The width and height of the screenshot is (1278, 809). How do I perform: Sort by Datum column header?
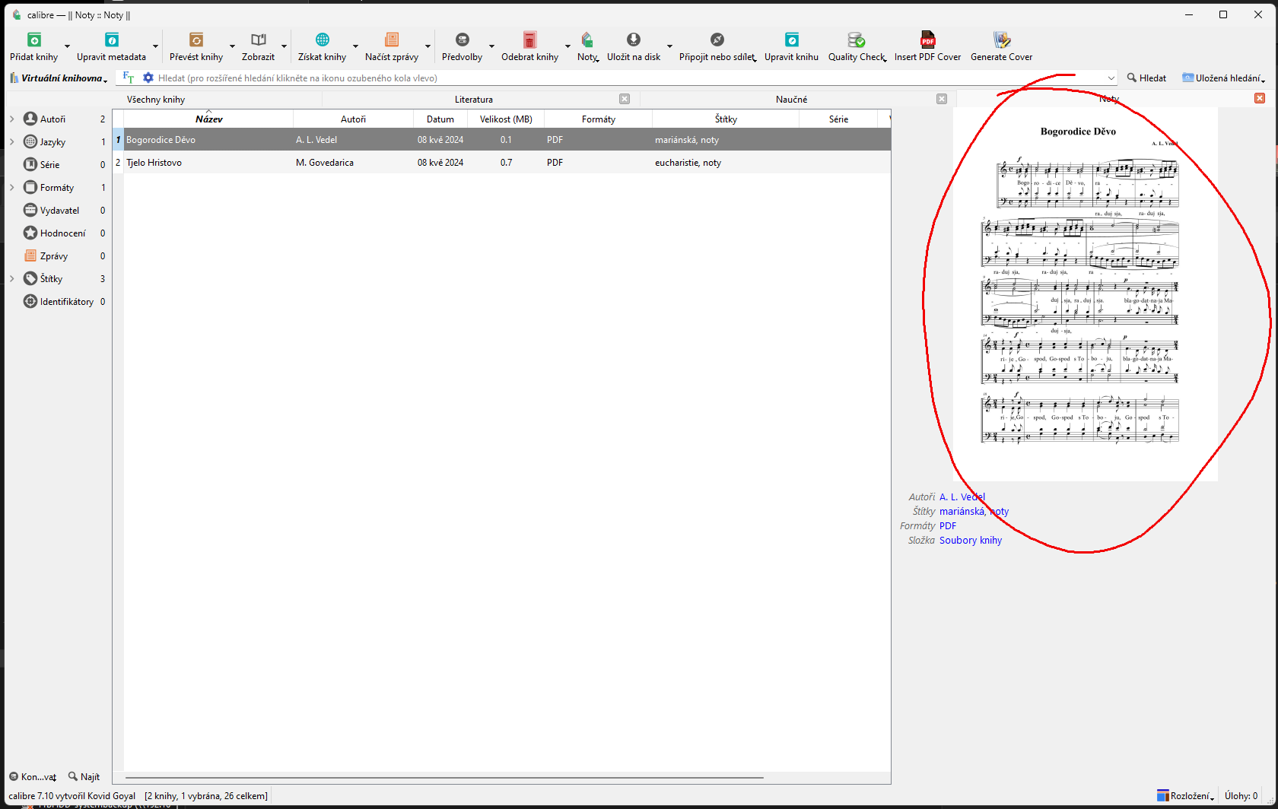point(440,119)
